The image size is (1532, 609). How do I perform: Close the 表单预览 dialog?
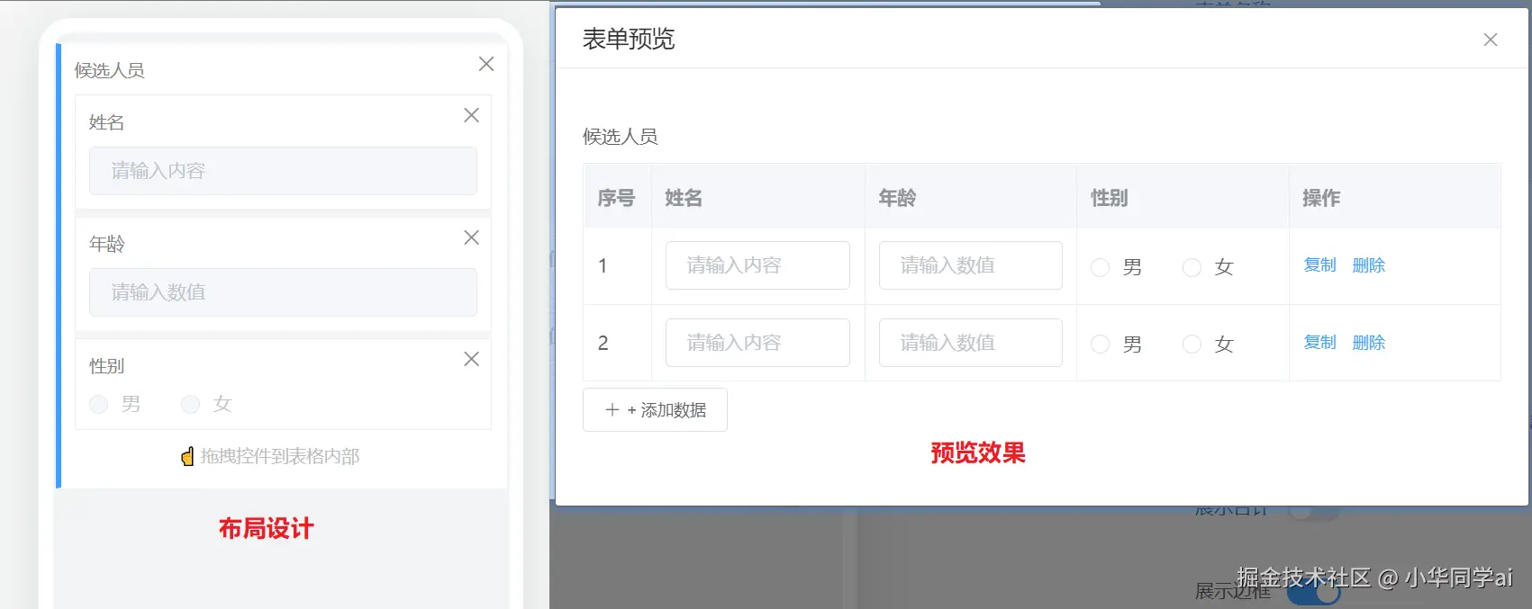click(x=1491, y=40)
